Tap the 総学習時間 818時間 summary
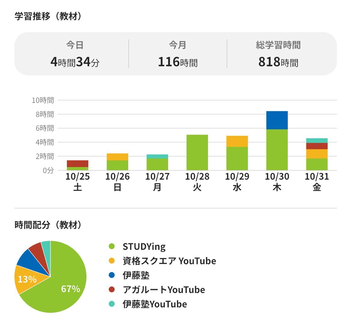The height and width of the screenshot is (323, 351). pos(278,54)
